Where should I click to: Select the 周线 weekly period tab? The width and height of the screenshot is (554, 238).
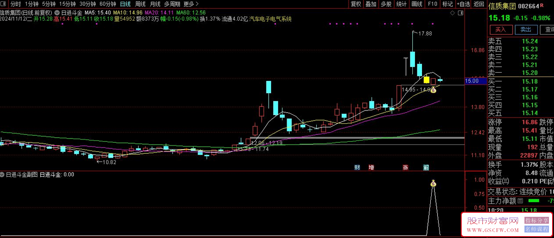140,4
